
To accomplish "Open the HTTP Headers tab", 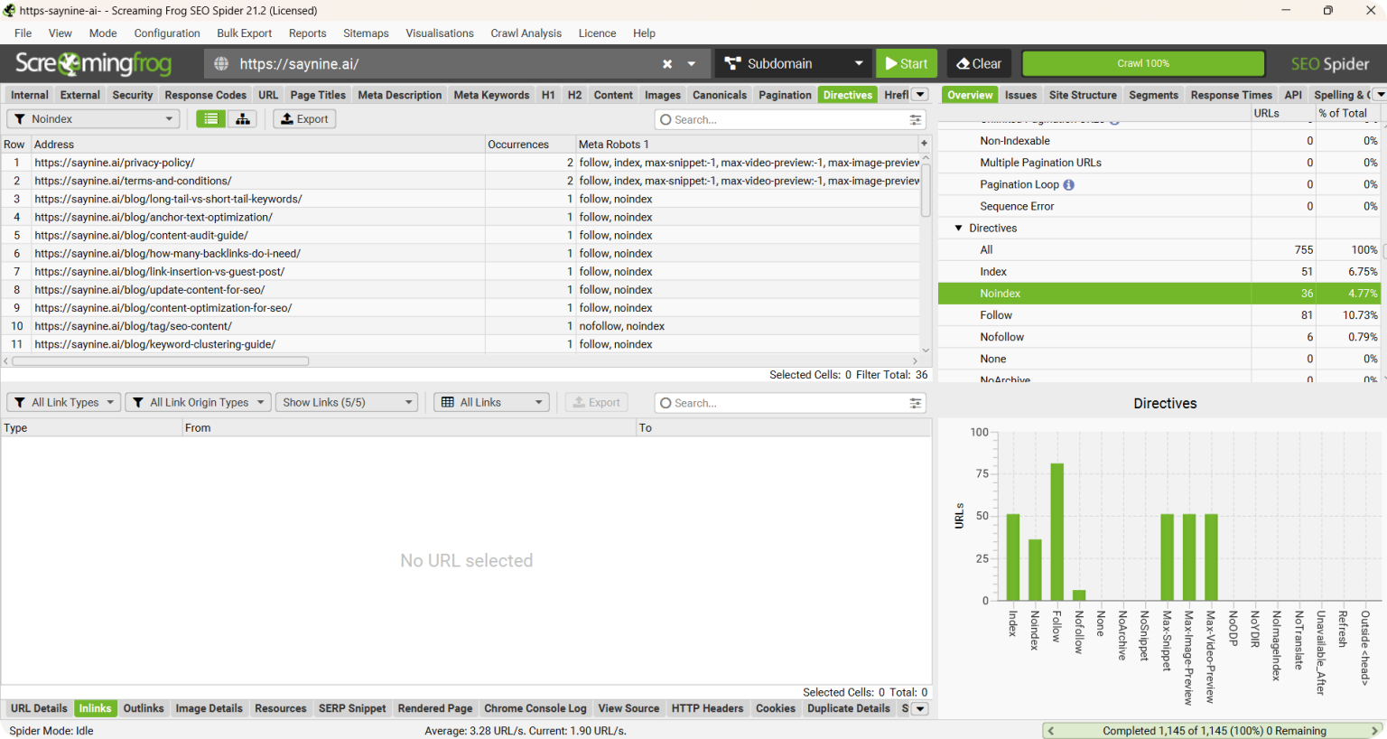I will [707, 709].
